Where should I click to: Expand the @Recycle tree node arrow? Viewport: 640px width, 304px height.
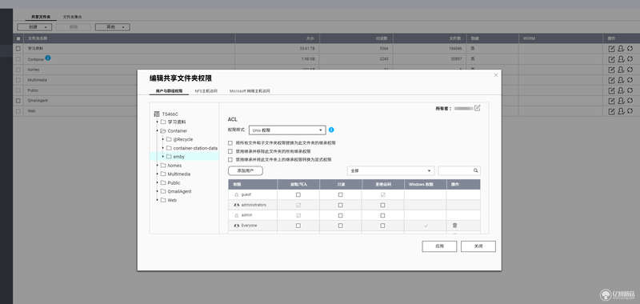tap(163, 139)
